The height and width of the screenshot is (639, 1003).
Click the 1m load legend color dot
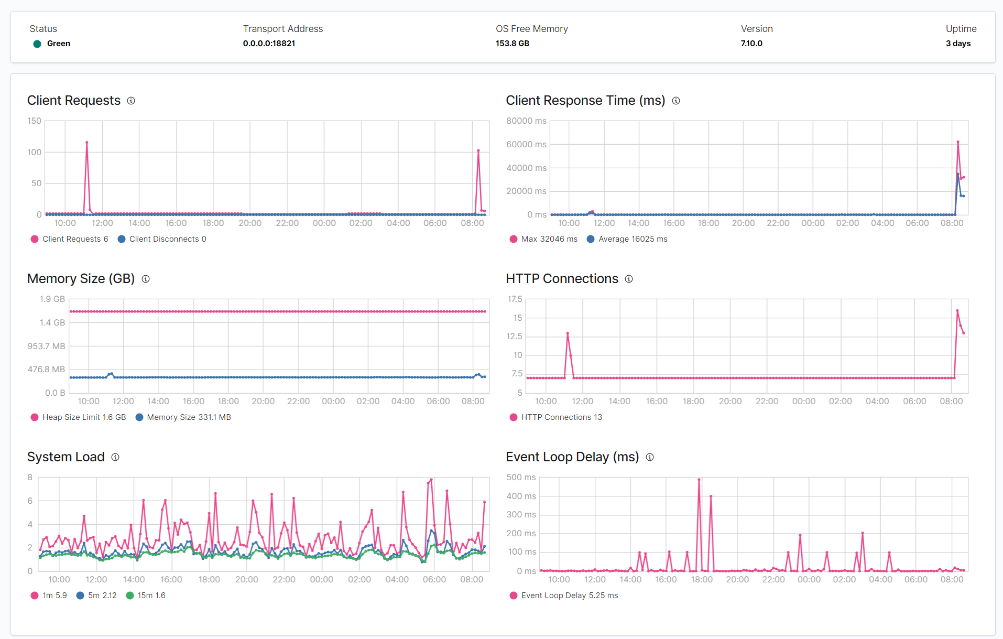coord(35,595)
